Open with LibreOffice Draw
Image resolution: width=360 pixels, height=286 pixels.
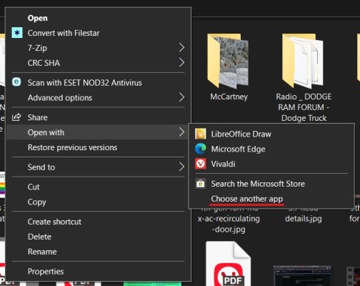(271, 134)
